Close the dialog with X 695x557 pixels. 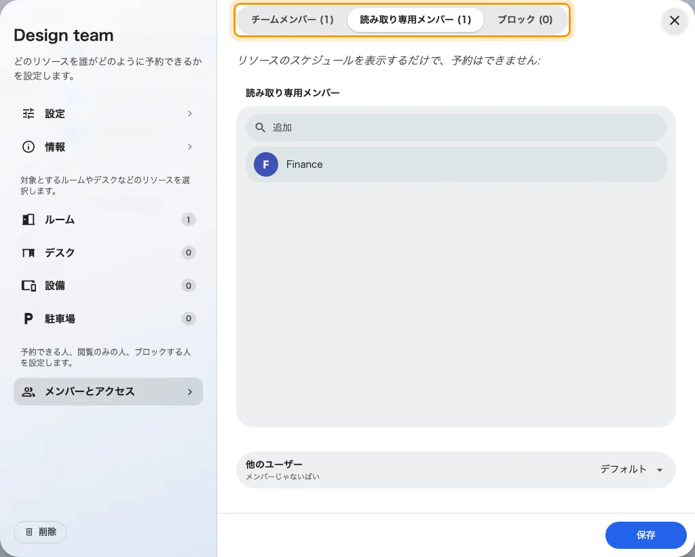tap(674, 20)
